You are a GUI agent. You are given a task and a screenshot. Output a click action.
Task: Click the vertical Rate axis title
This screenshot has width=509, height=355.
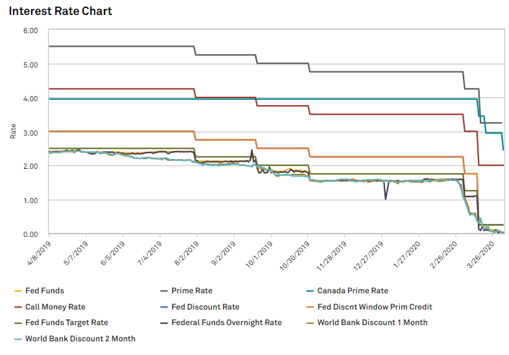pos(13,131)
